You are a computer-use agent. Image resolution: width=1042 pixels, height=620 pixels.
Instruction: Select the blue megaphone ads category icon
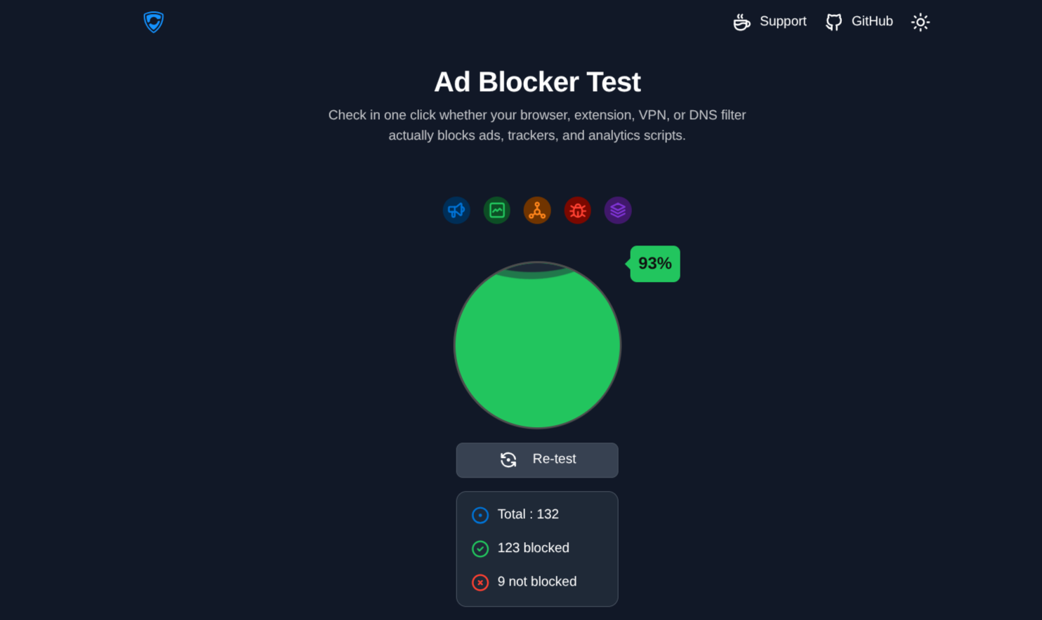[x=456, y=210]
